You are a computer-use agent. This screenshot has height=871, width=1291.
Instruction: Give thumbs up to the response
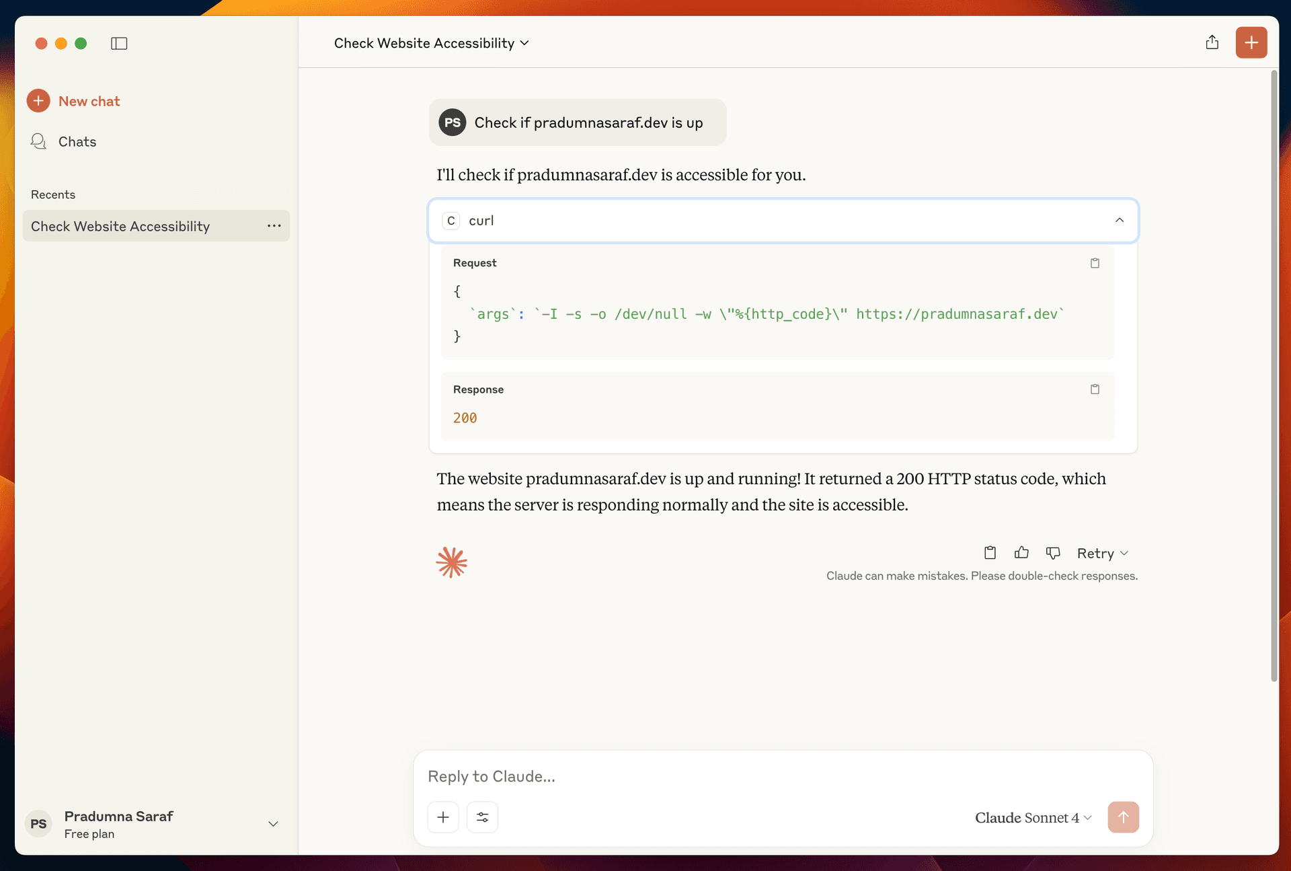tap(1021, 553)
